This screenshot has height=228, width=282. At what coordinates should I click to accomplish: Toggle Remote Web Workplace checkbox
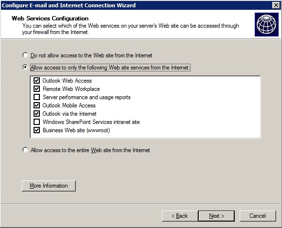click(x=36, y=88)
